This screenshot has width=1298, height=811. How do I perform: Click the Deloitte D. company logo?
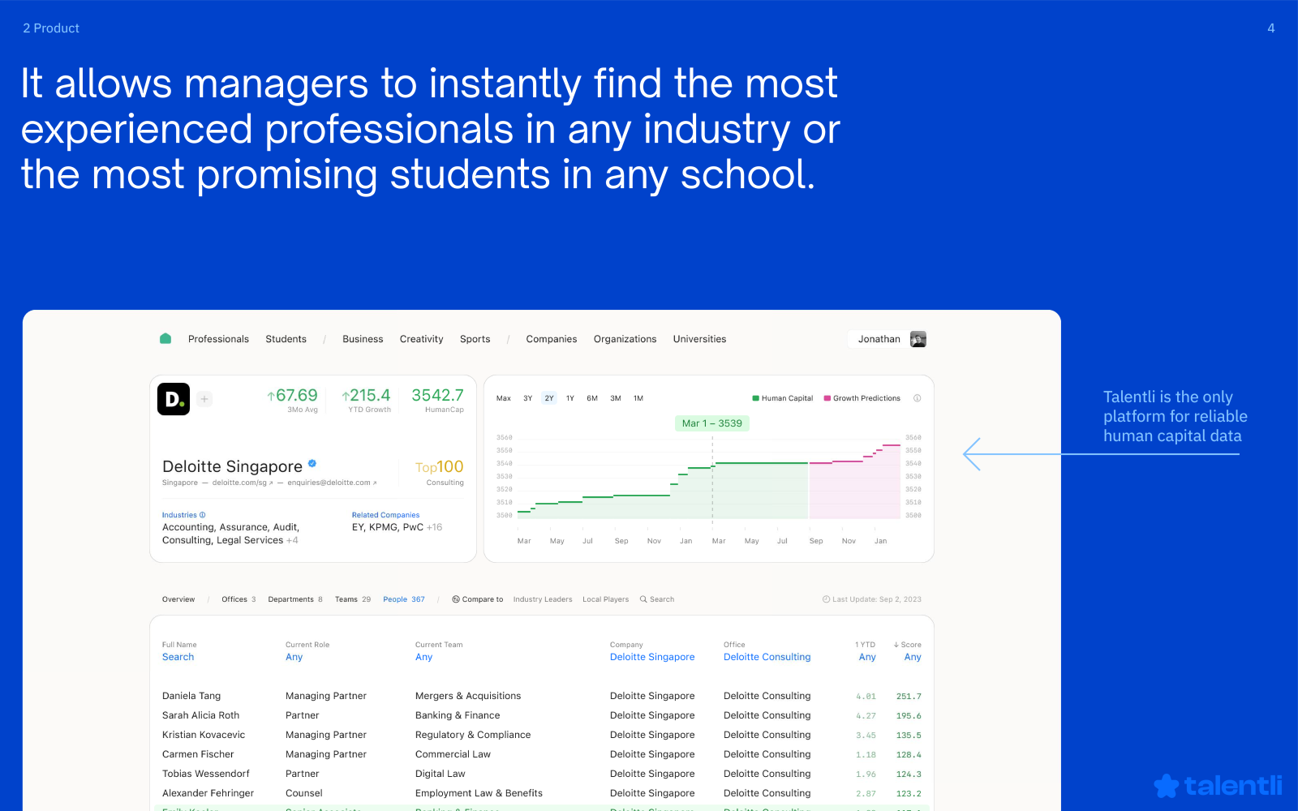pyautogui.click(x=174, y=399)
